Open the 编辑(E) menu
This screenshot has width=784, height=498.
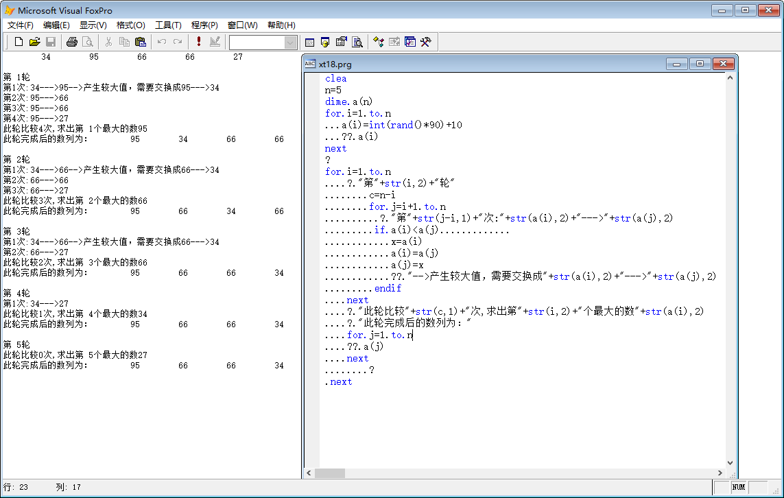(x=56, y=25)
